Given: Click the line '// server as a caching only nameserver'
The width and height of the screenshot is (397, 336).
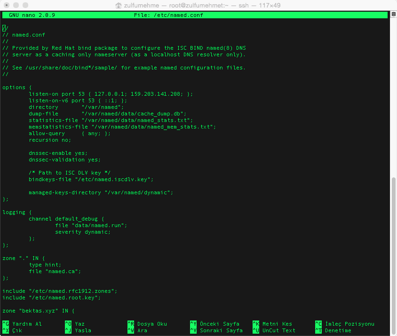Looking at the screenshot, I should tap(124, 54).
